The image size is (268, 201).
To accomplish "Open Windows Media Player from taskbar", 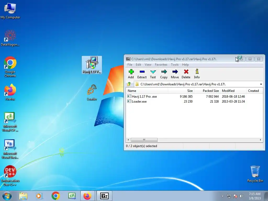I will 39,196.
